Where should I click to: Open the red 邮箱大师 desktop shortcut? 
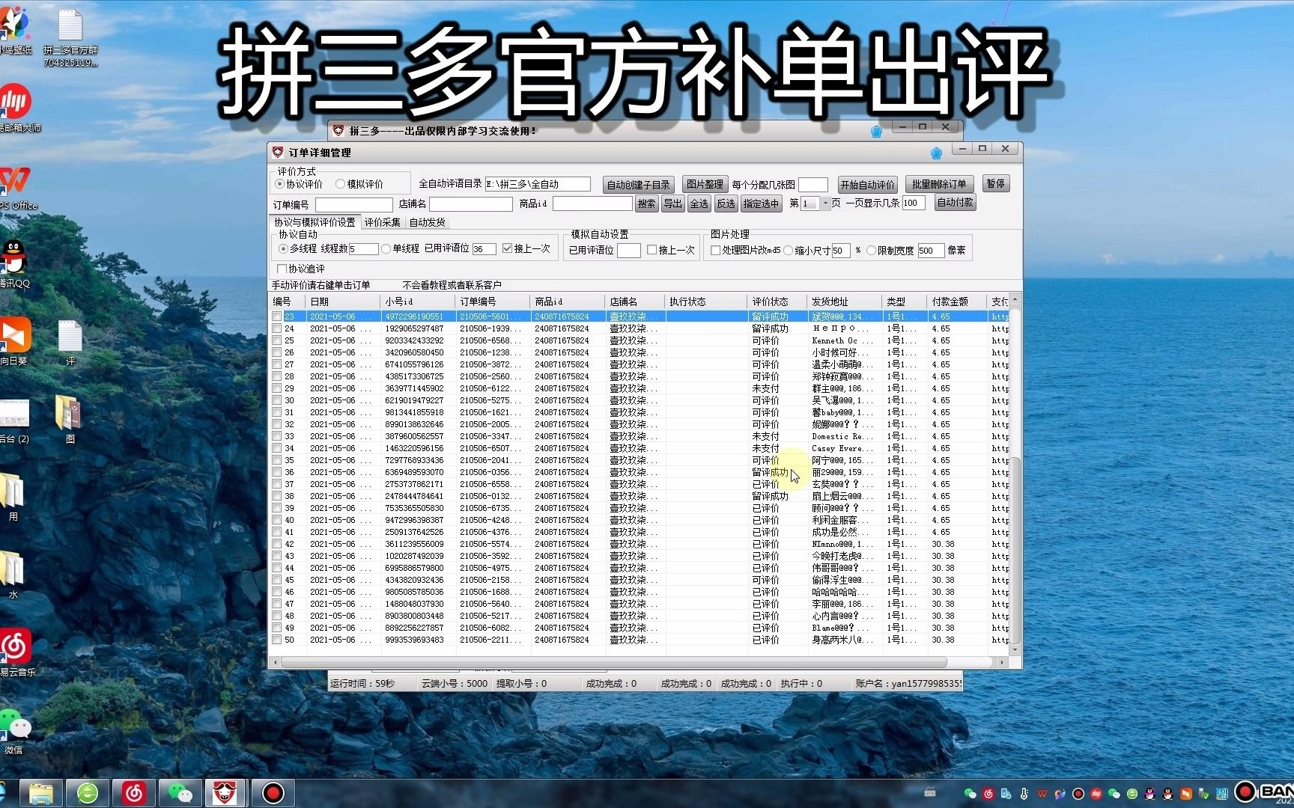[x=16, y=107]
